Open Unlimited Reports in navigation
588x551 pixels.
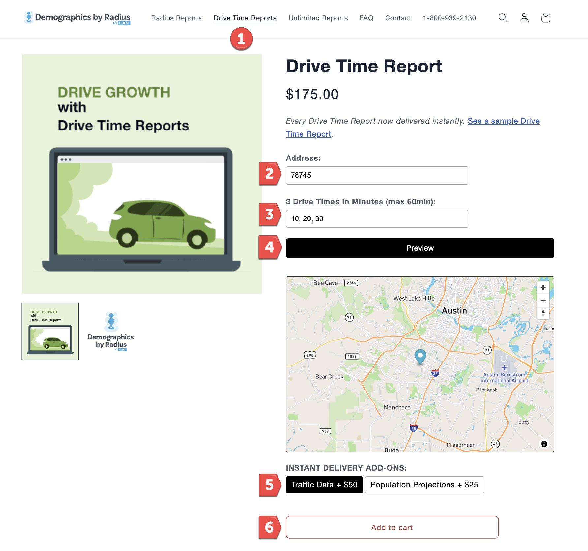click(318, 18)
